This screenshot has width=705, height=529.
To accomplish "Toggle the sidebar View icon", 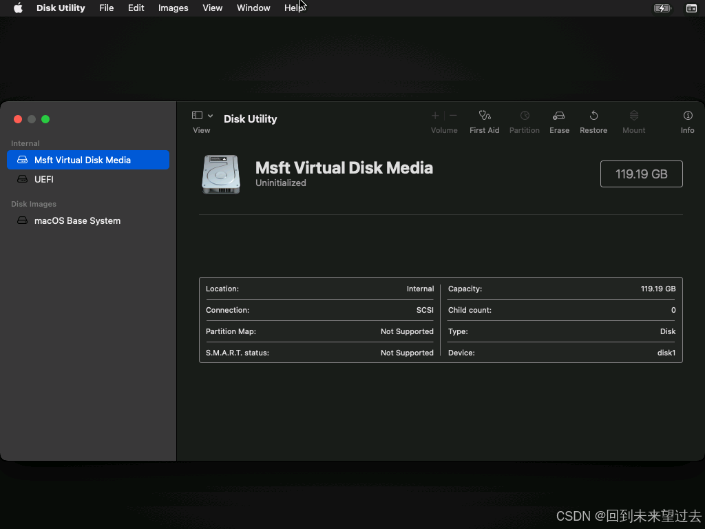I will pos(197,115).
